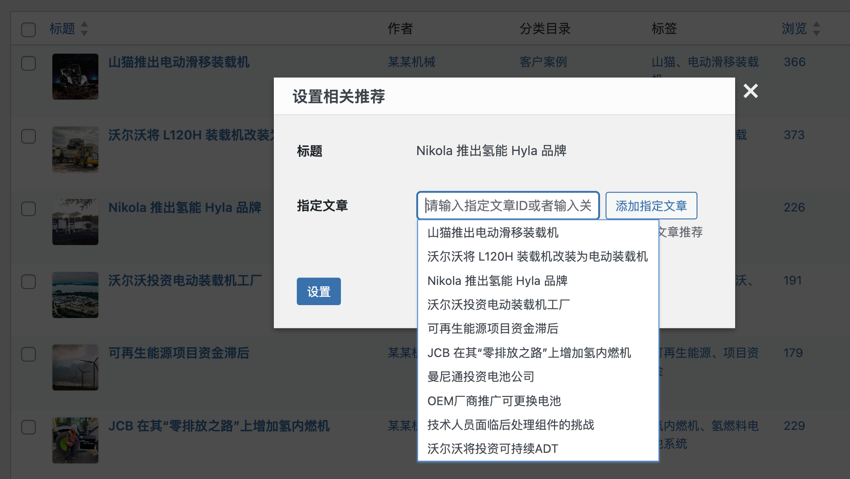Open the post JCB 在其零排放之路 link
Screen dimensions: 850x479
(219, 426)
